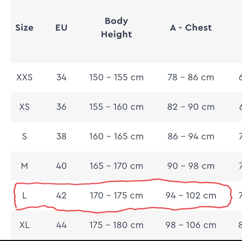Click the M size row label
This screenshot has height=241, width=242.
pos(24,166)
